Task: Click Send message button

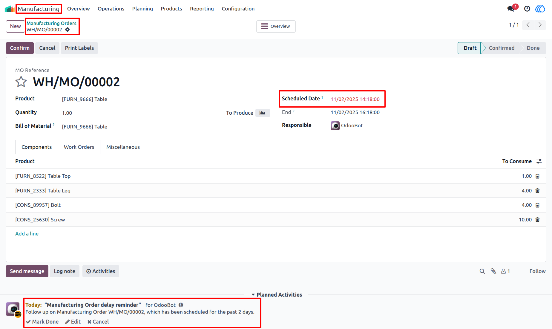Action: pos(27,271)
